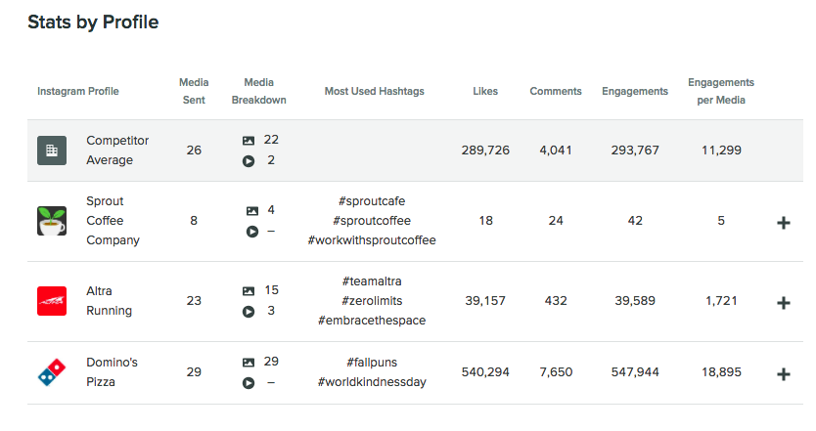Click Media Sent value 26
Image resolution: width=816 pixels, height=431 pixels.
tap(194, 151)
